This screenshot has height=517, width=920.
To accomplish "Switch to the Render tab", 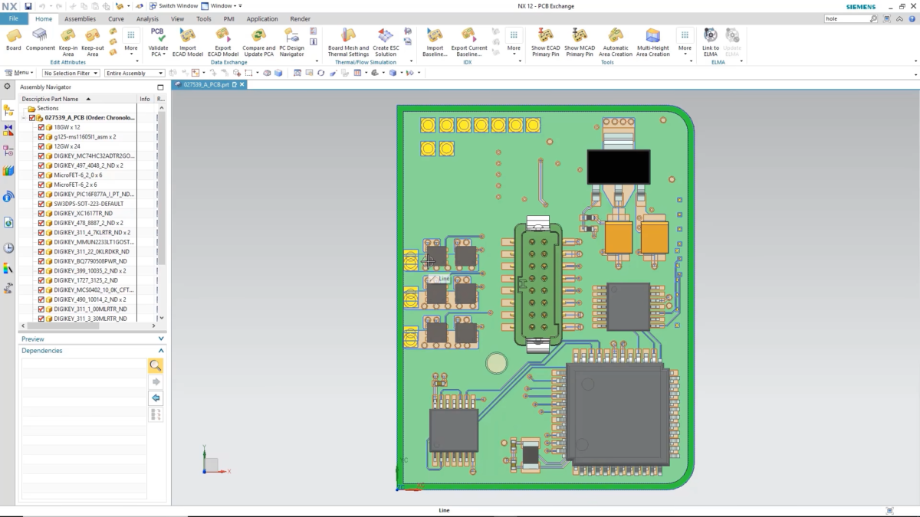I will tap(301, 18).
